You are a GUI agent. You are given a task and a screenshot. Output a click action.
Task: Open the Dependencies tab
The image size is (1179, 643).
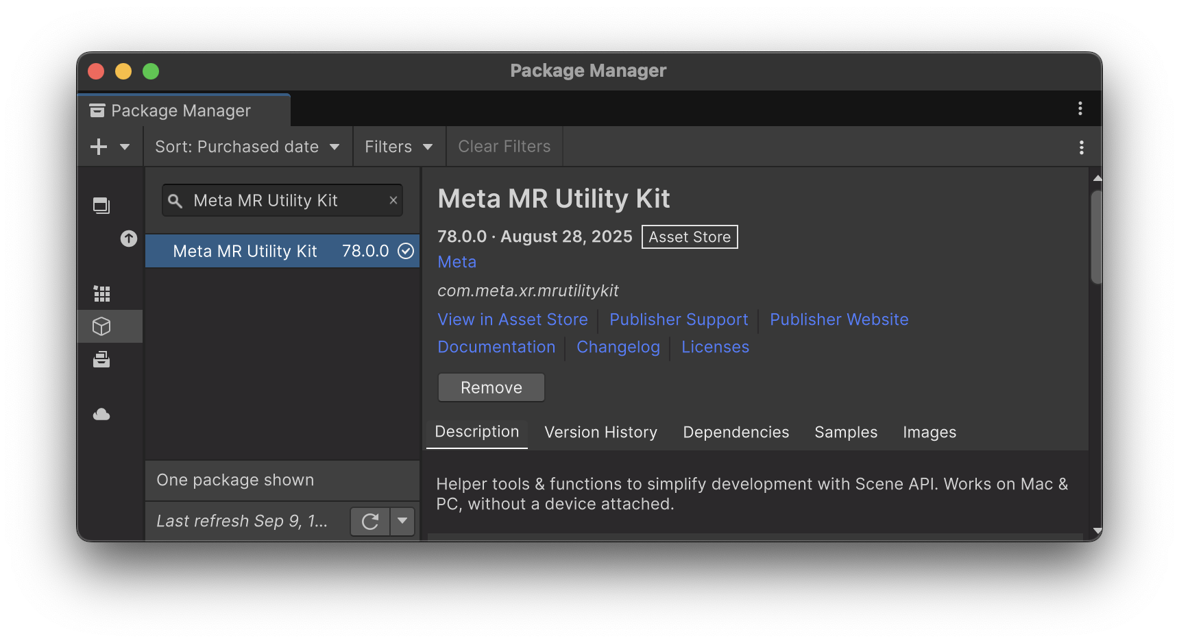tap(736, 433)
